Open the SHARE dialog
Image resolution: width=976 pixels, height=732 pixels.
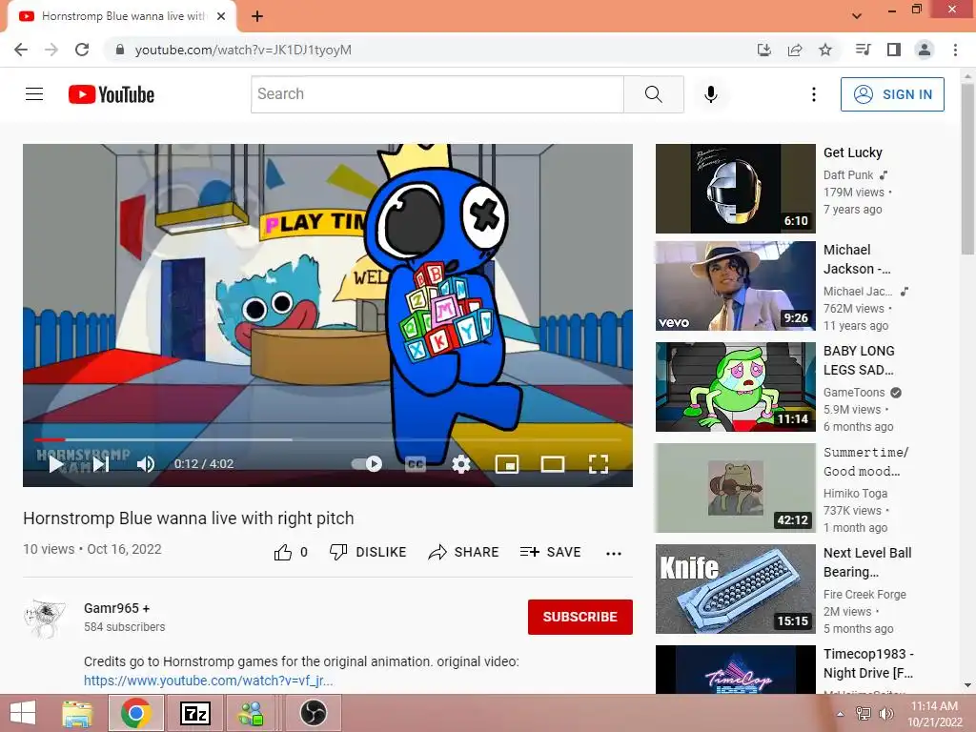[x=464, y=552]
